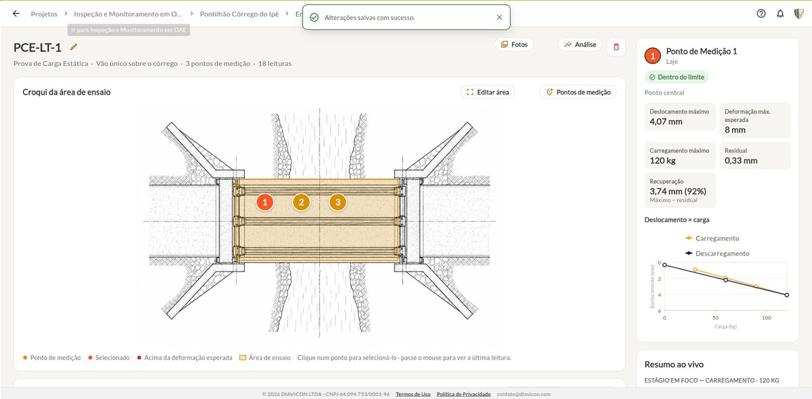Click the 'Croqui da área de ensaio' heading
812x399 pixels.
point(67,92)
